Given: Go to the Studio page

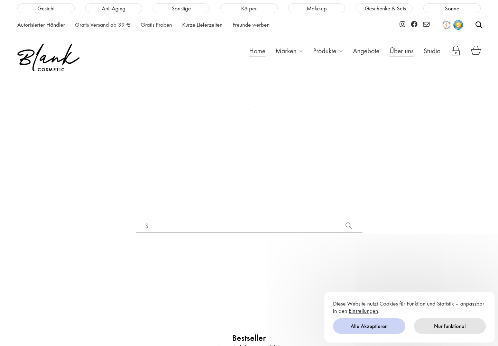Looking at the screenshot, I should [x=432, y=51].
